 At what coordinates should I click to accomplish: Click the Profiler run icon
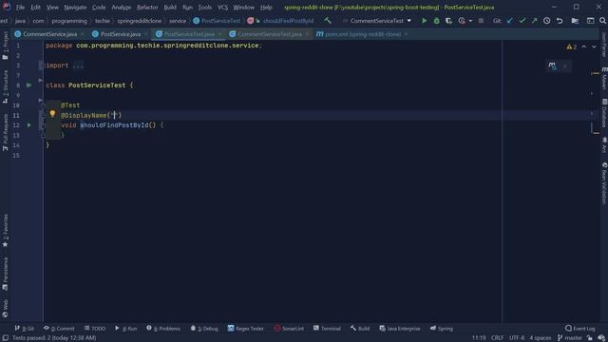tap(462, 21)
